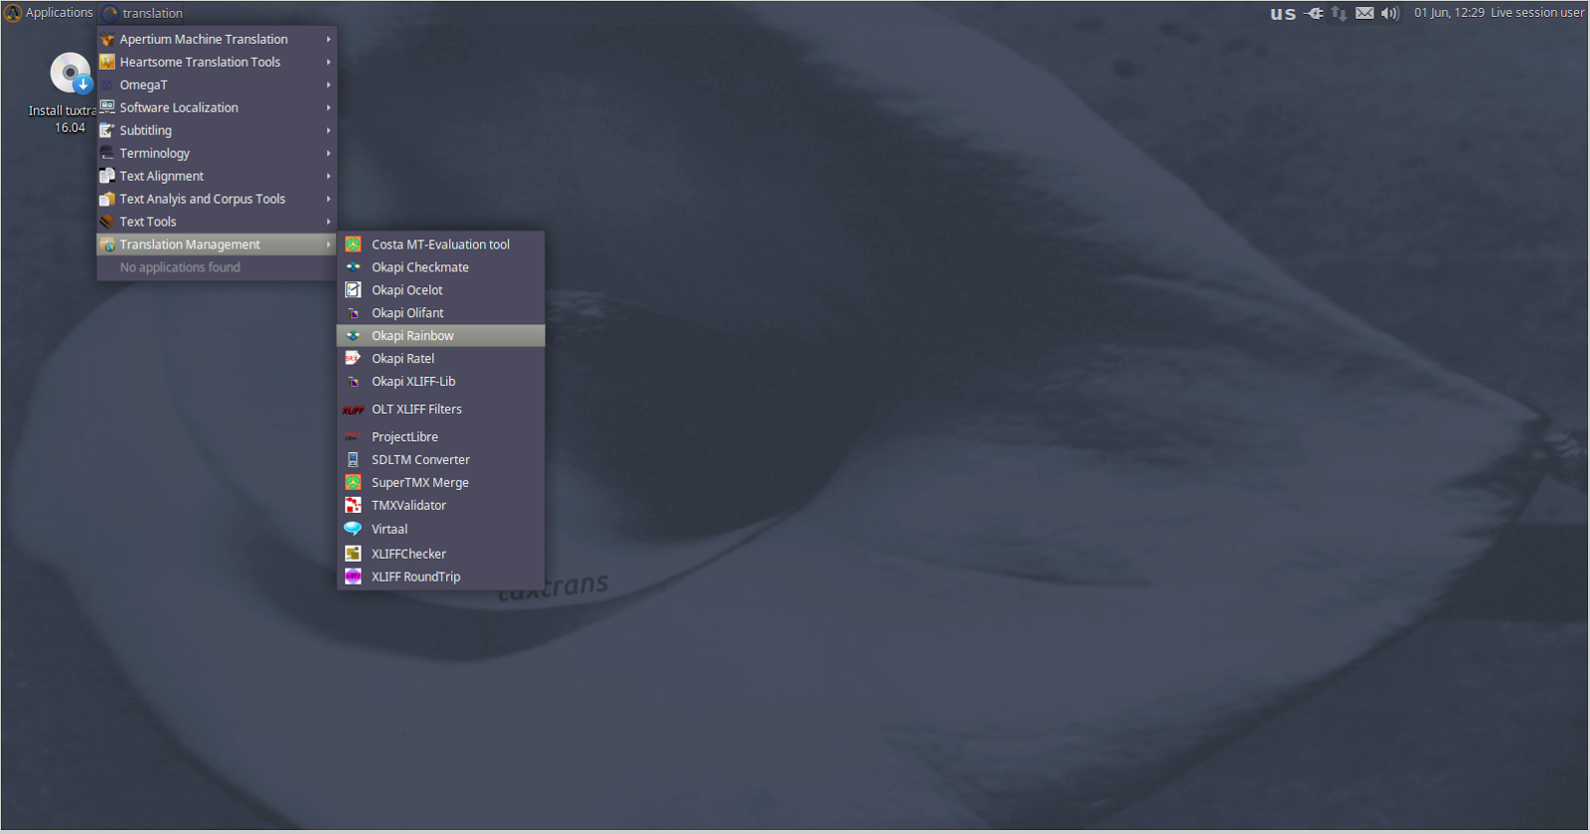
Task: Select the Subtitling menu category
Action: [x=217, y=130]
